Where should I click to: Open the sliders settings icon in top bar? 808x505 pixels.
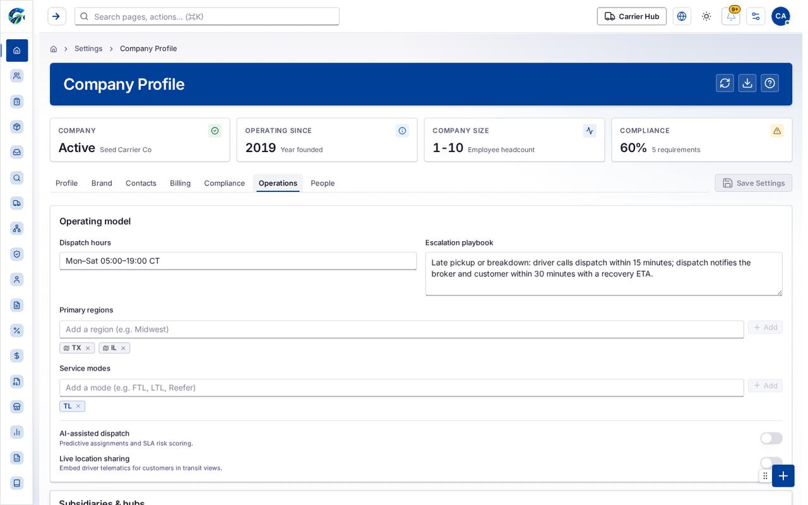[756, 16]
